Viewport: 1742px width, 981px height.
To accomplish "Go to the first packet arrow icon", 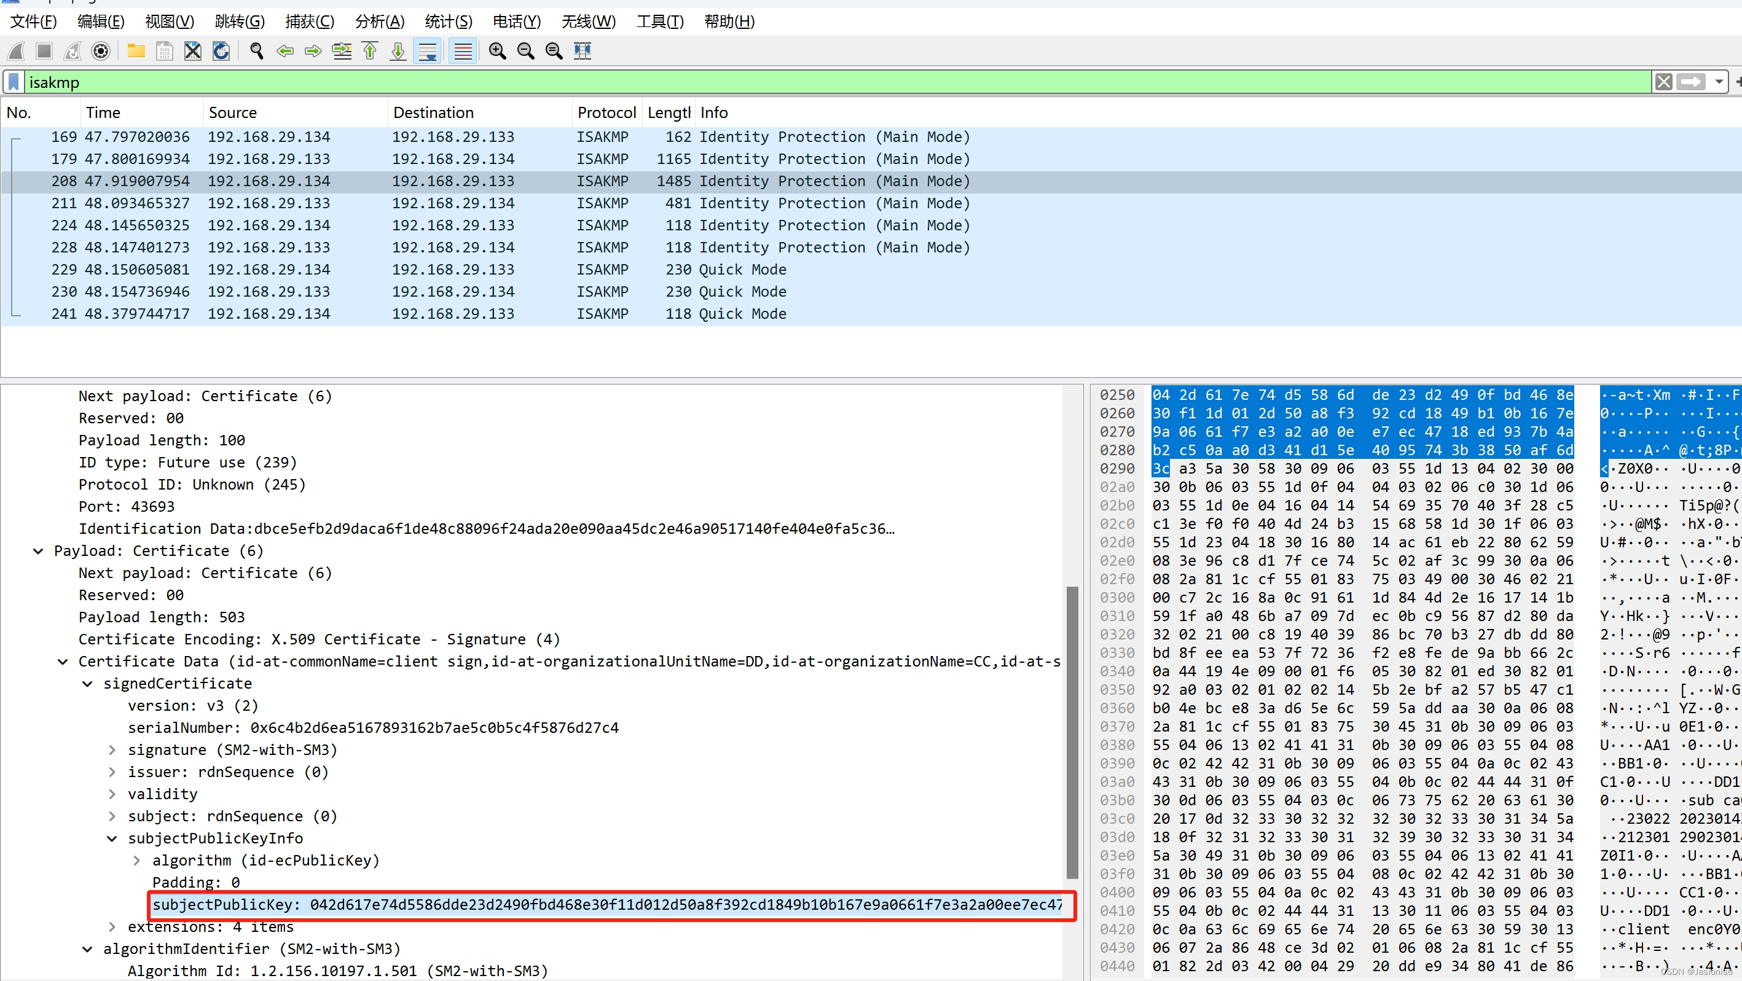I will pyautogui.click(x=370, y=51).
